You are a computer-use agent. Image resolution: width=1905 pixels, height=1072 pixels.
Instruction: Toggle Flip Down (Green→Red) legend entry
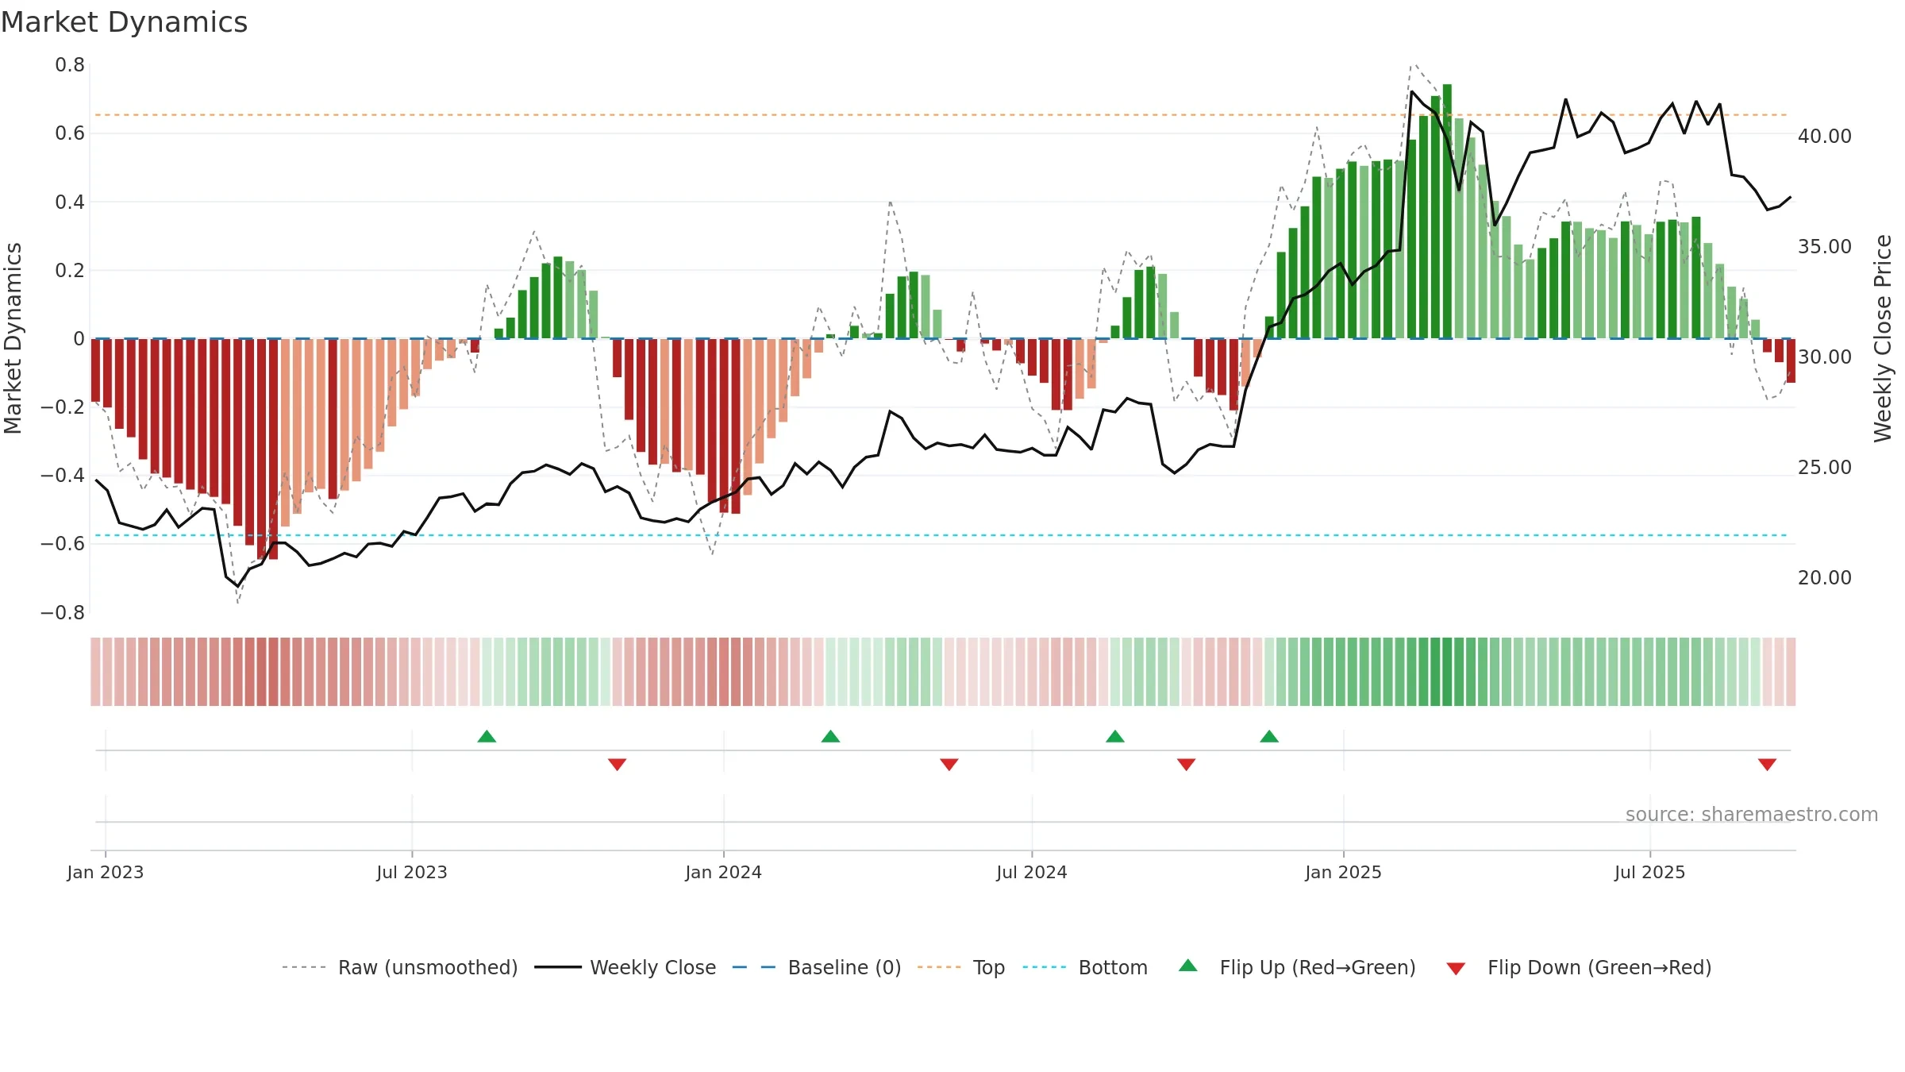(x=1579, y=967)
